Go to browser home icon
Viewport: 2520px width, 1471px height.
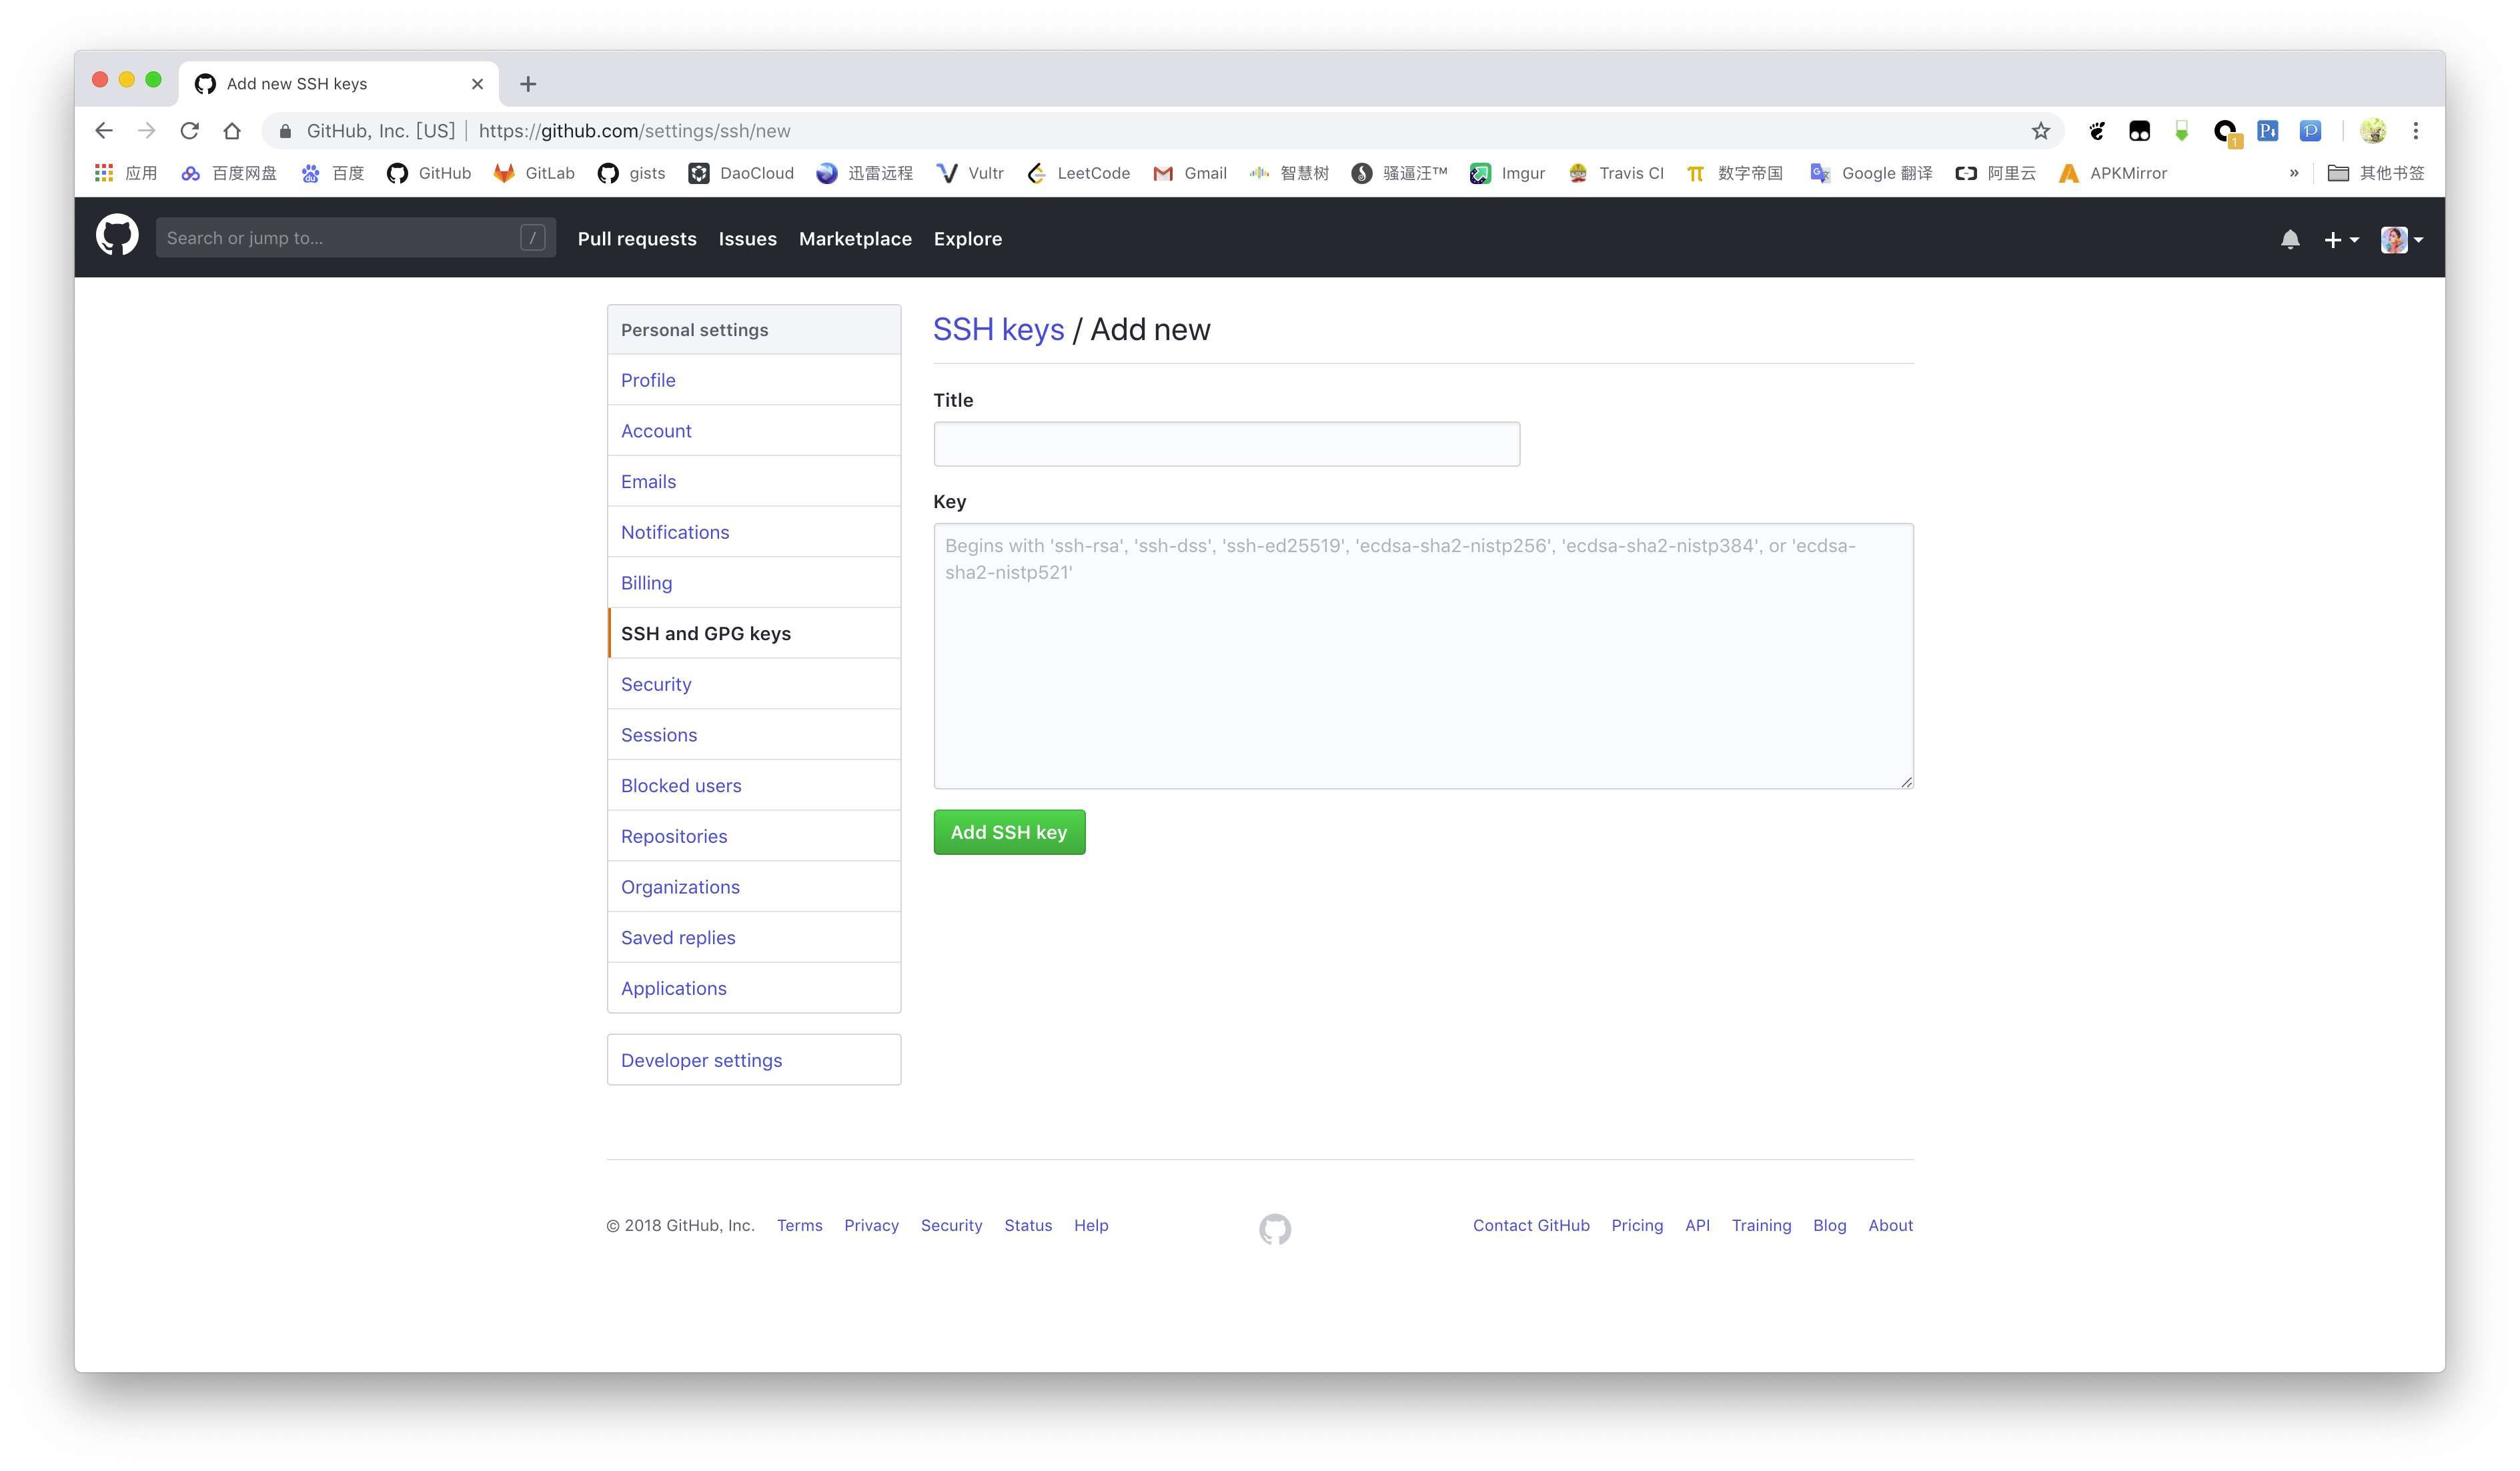(x=232, y=131)
